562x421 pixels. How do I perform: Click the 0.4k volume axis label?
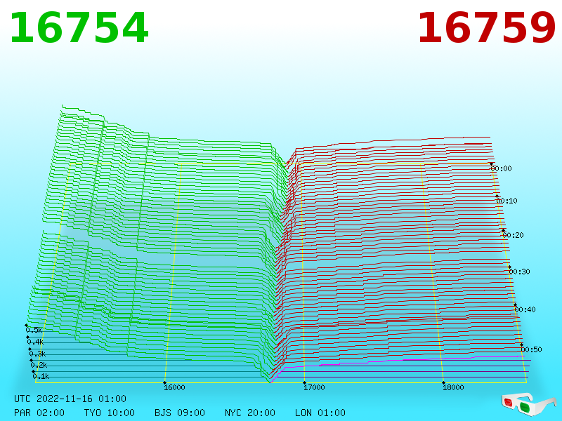pos(36,342)
